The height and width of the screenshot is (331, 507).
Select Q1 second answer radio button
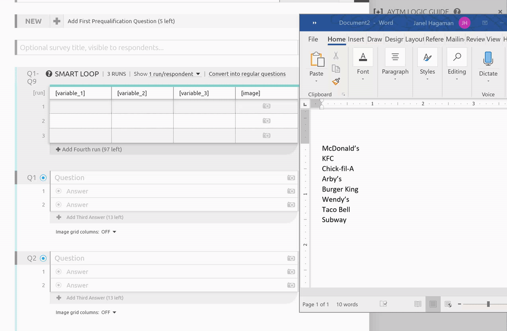pos(59,204)
